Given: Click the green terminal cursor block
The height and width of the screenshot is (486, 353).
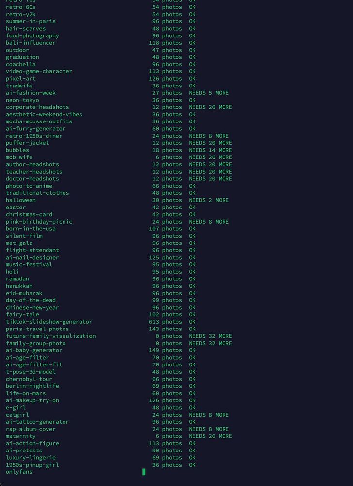Looking at the screenshot, I should point(144,472).
